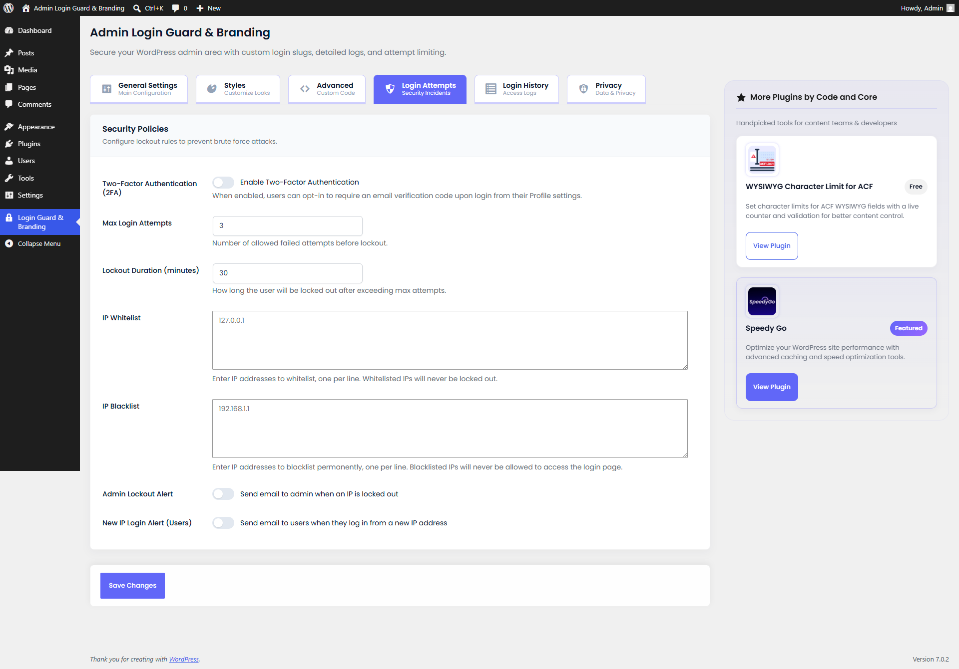Click inside the IP Blacklist textarea
Viewport: 959px width, 669px height.
[450, 429]
